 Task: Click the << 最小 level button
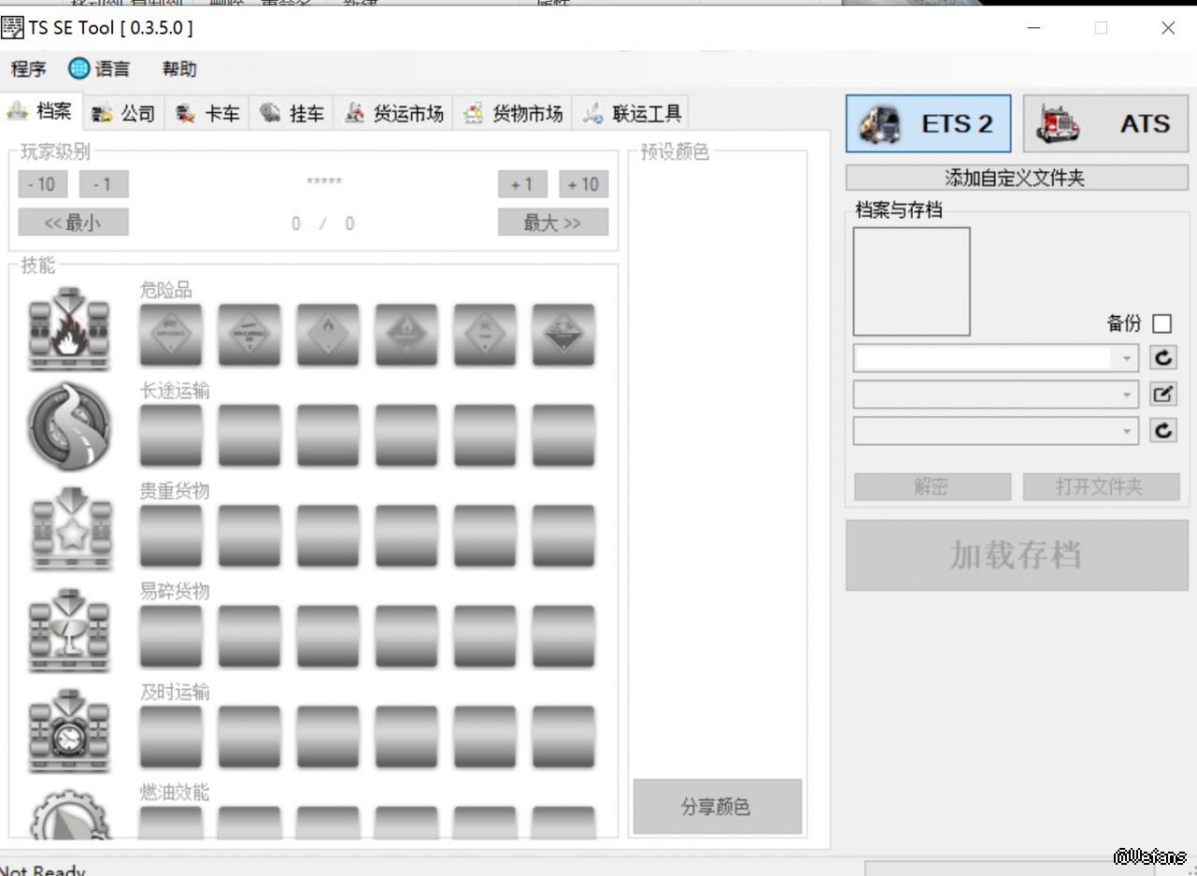click(74, 223)
